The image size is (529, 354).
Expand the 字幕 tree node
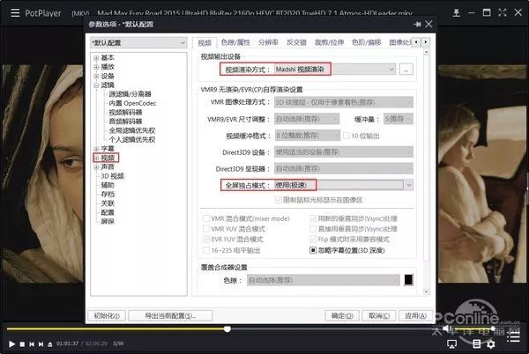96,149
